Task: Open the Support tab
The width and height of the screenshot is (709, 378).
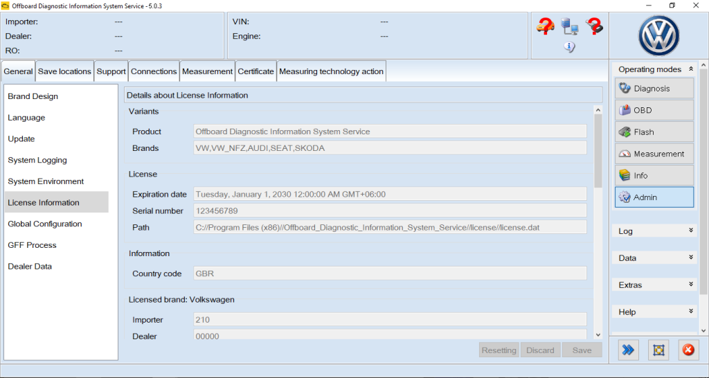Action: pyautogui.click(x=111, y=71)
